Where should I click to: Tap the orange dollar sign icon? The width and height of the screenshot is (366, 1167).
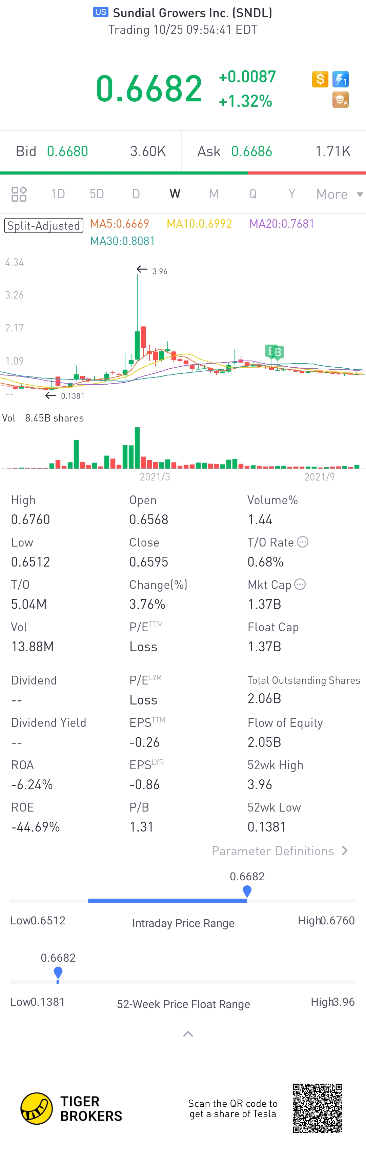click(320, 79)
